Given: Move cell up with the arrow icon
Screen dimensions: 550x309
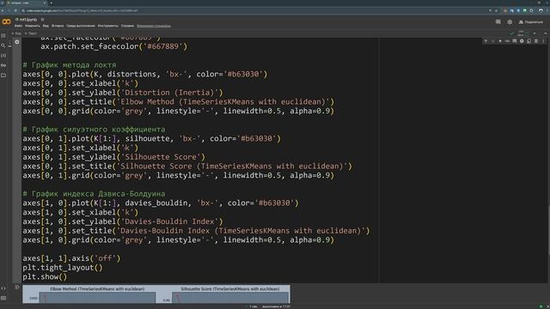Looking at the screenshot, I should [x=486, y=41].
